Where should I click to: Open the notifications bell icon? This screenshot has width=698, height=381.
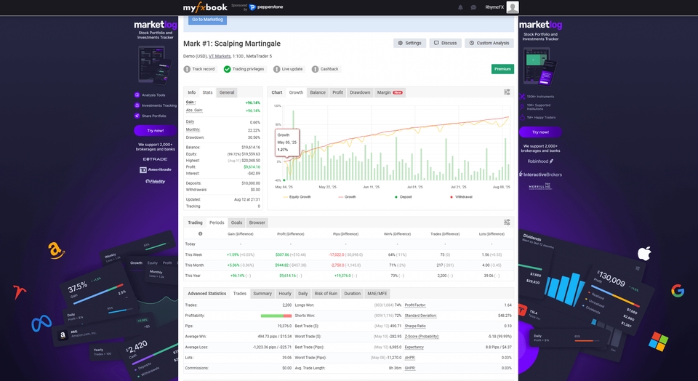click(460, 7)
